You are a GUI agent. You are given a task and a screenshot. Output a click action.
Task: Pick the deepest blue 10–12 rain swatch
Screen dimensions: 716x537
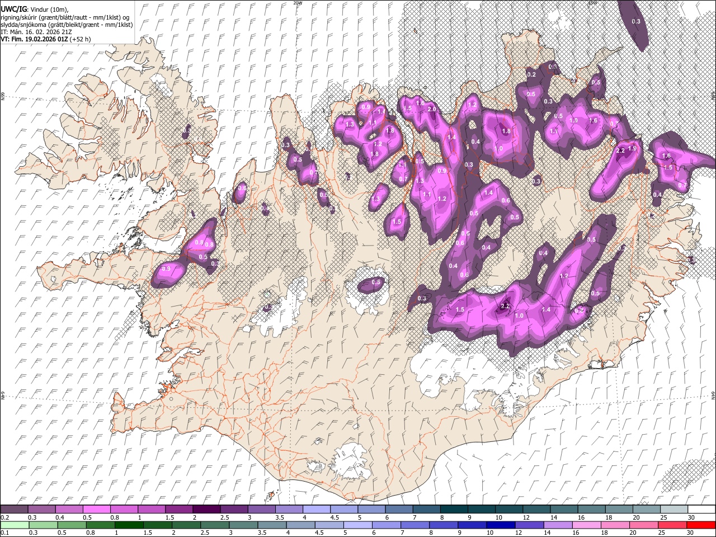501,525
